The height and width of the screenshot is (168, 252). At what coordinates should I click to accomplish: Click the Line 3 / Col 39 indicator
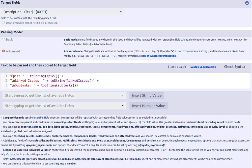[x=178, y=67]
